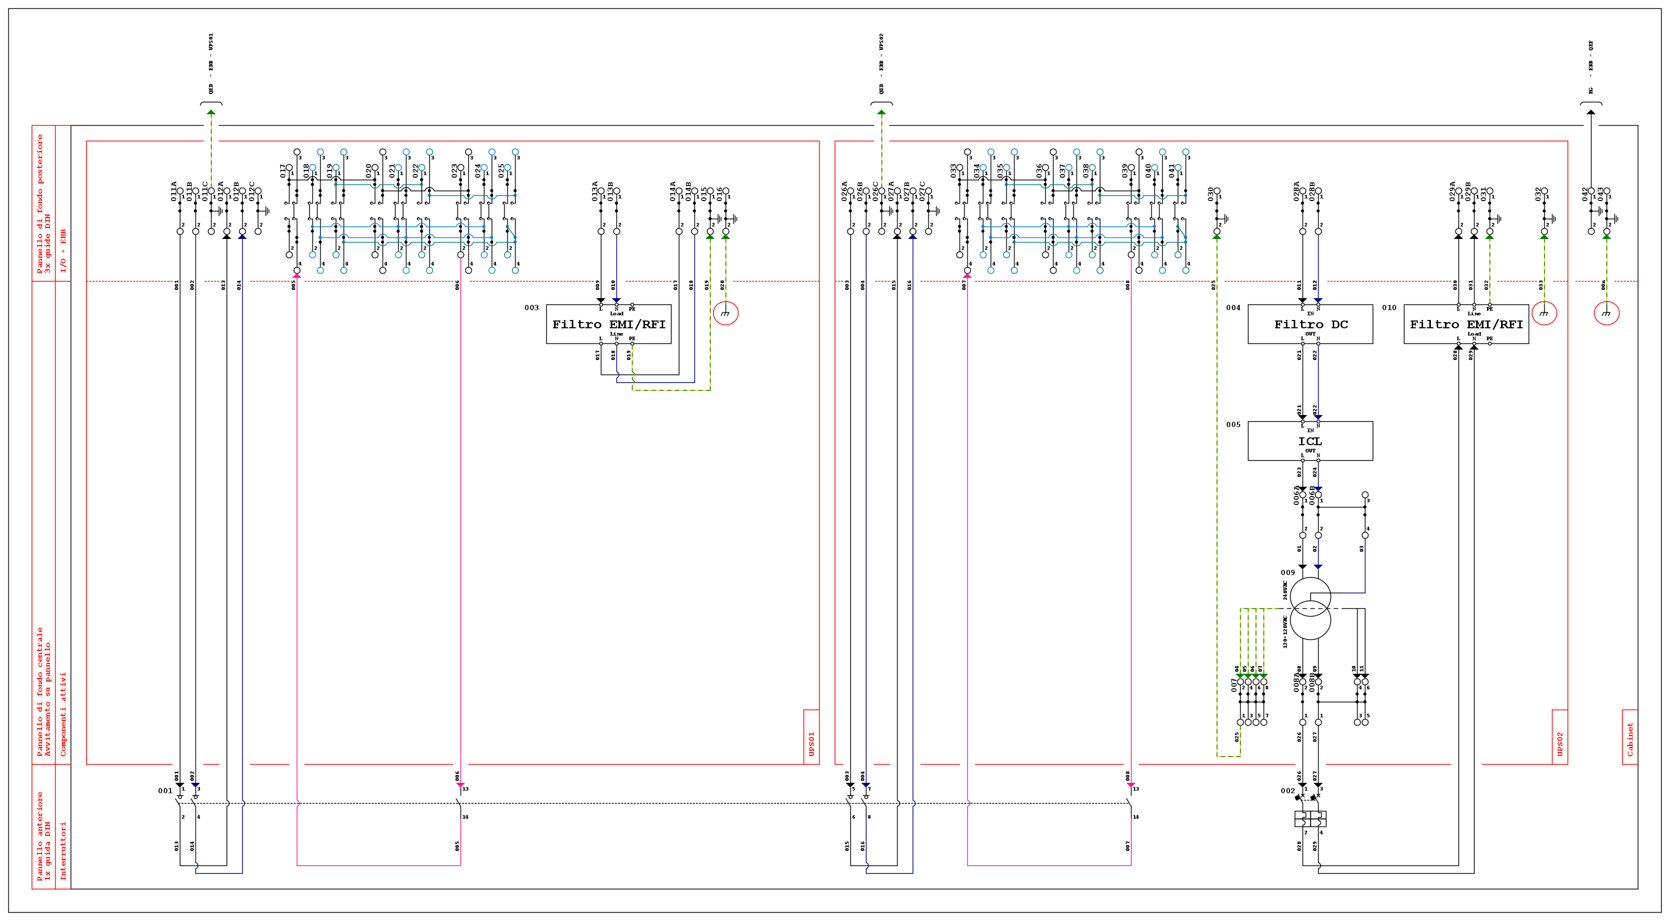Click the transformer symbol labeled 009
This screenshot has width=1670, height=921.
(1310, 608)
